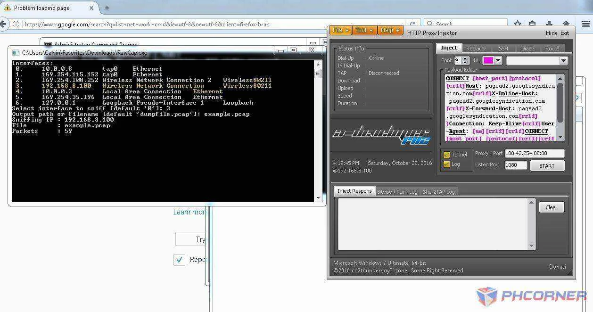The image size is (593, 312).
Task: Open the Firefox hamburger menu
Action: coord(586,24)
